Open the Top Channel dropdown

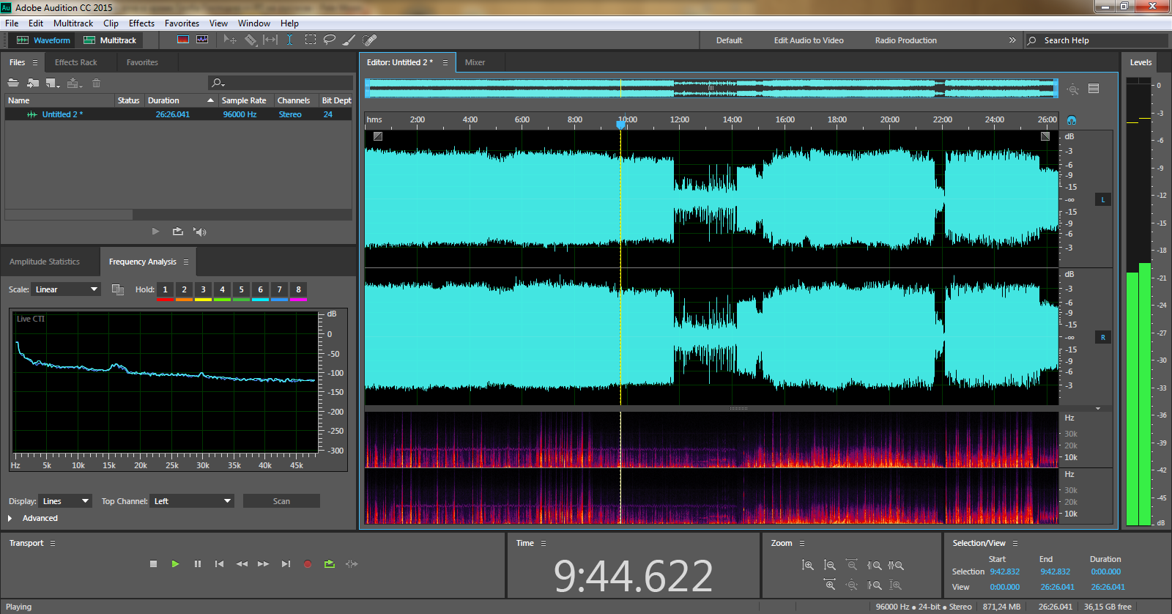[x=192, y=501]
